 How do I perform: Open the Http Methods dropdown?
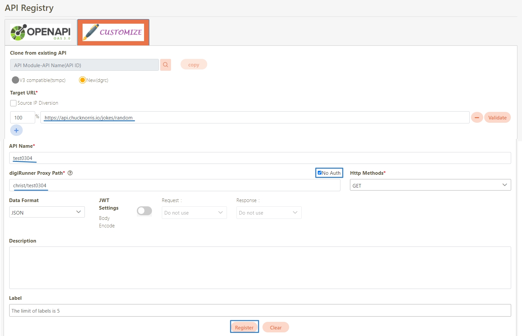(430, 185)
